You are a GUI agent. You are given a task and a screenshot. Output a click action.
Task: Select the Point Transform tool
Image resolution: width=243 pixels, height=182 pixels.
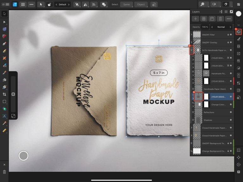click(4, 29)
